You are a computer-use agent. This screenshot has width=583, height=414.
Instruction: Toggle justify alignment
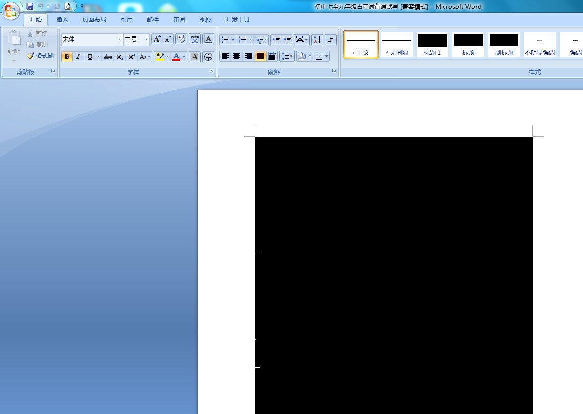pos(261,56)
